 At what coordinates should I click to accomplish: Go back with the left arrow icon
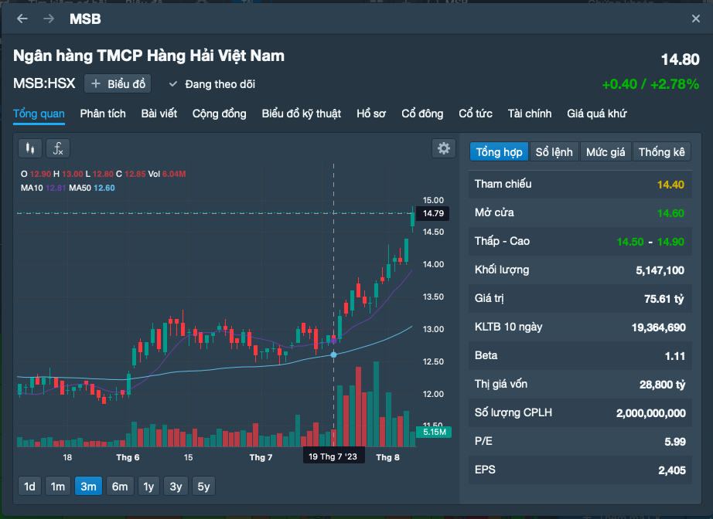pos(22,19)
